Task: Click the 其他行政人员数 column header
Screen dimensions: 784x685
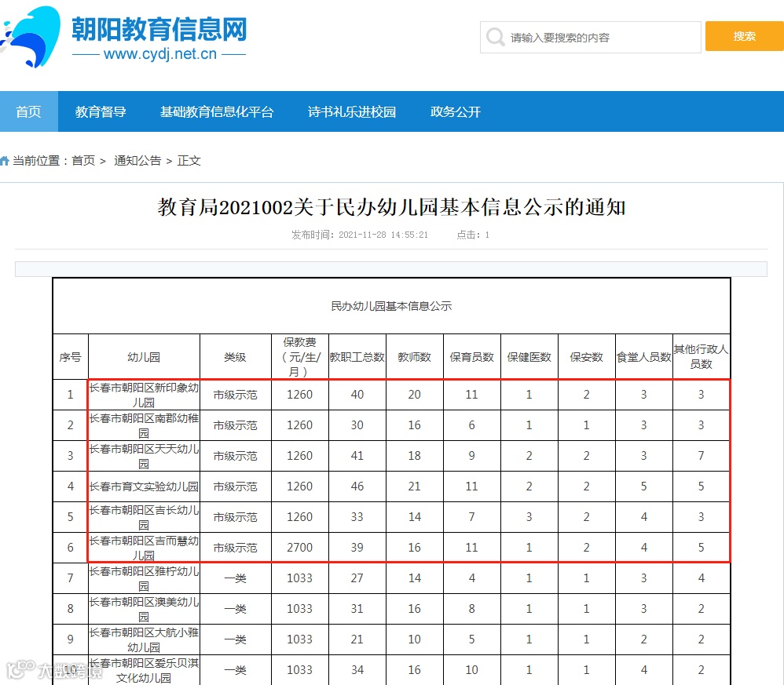Action: [x=701, y=356]
